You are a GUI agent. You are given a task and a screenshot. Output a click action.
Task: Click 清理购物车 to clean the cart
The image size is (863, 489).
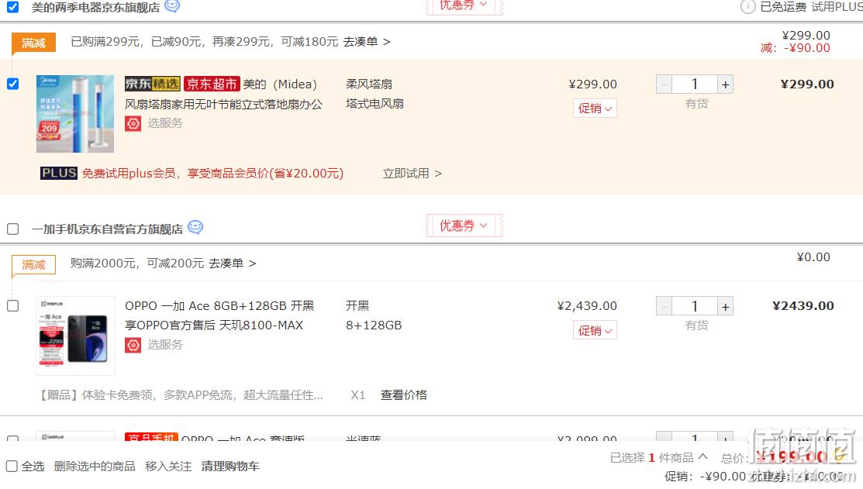click(230, 467)
